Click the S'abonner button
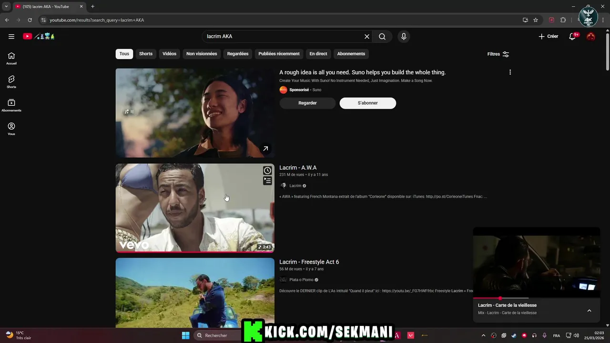610x343 pixels. point(368,103)
